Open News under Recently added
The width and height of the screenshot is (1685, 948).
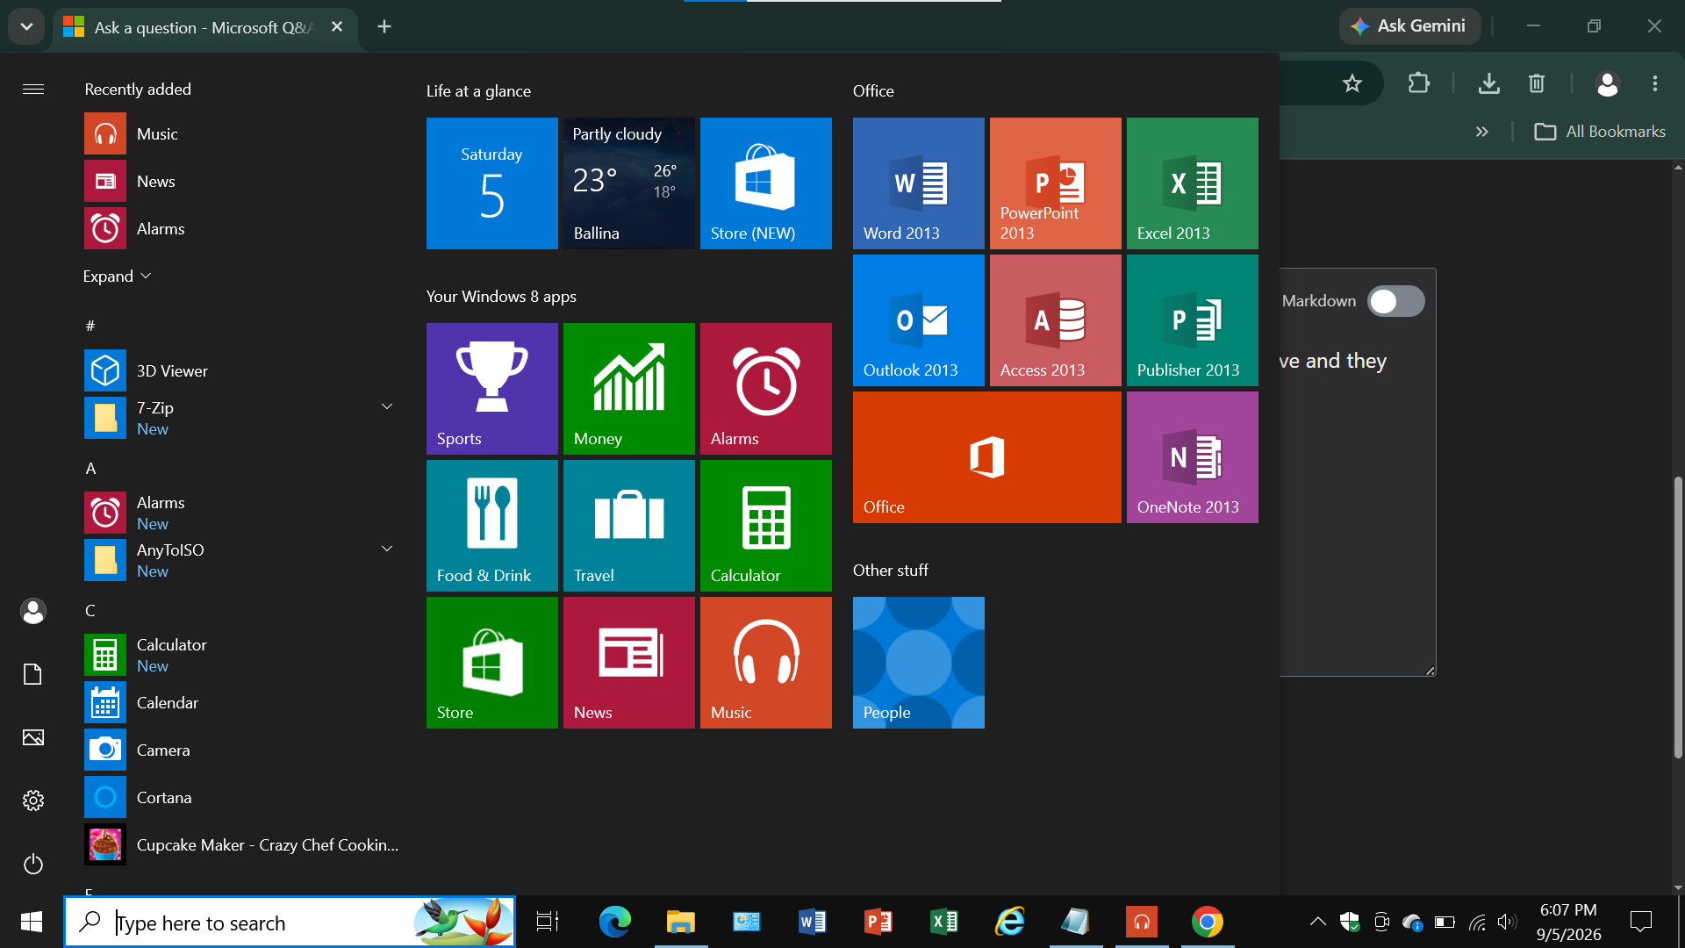click(x=241, y=181)
